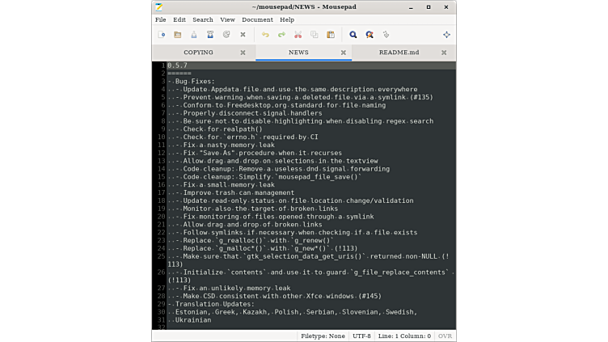Switch to the COPYING tab
The image size is (608, 342).
tap(198, 53)
